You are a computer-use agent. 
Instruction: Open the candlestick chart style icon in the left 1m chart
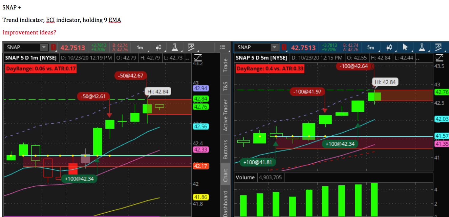(158, 48)
